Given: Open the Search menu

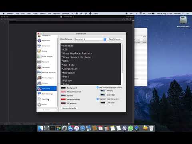Looking at the screenshot, I should [x=43, y=14].
